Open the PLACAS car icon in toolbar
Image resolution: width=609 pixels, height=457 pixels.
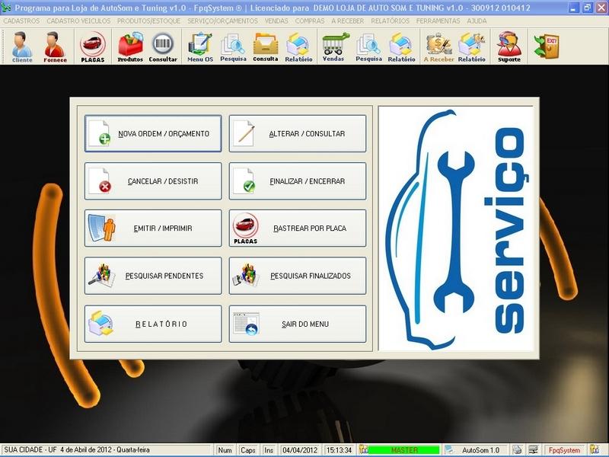click(x=93, y=47)
